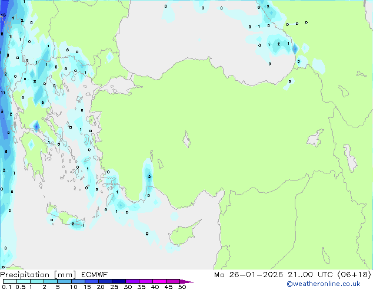Pick the 1–2 mm legend color box

pyautogui.click(x=37, y=281)
